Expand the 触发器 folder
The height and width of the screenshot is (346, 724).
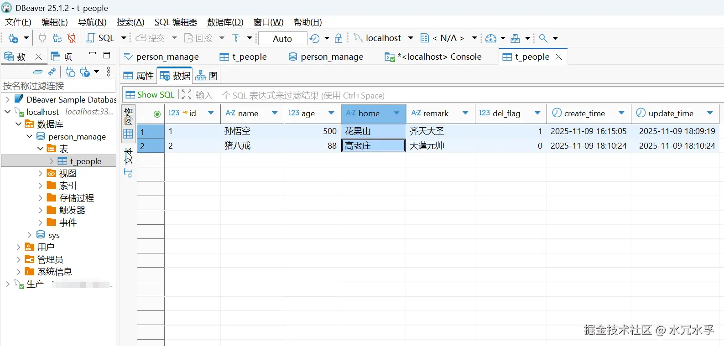coord(41,211)
